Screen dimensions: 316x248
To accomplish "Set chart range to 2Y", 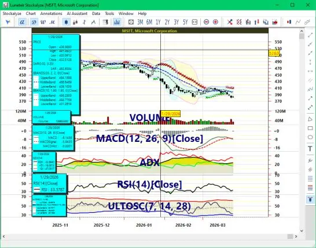I will pos(167,22).
